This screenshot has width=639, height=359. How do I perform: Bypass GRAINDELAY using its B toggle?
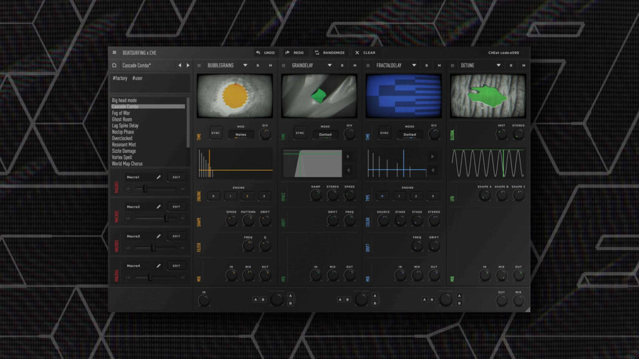tap(341, 65)
